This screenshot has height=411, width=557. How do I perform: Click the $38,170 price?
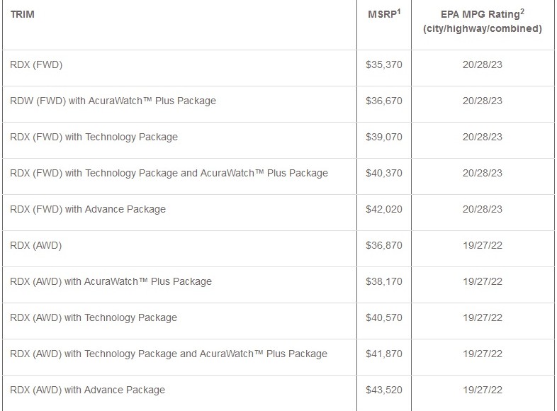tap(383, 281)
